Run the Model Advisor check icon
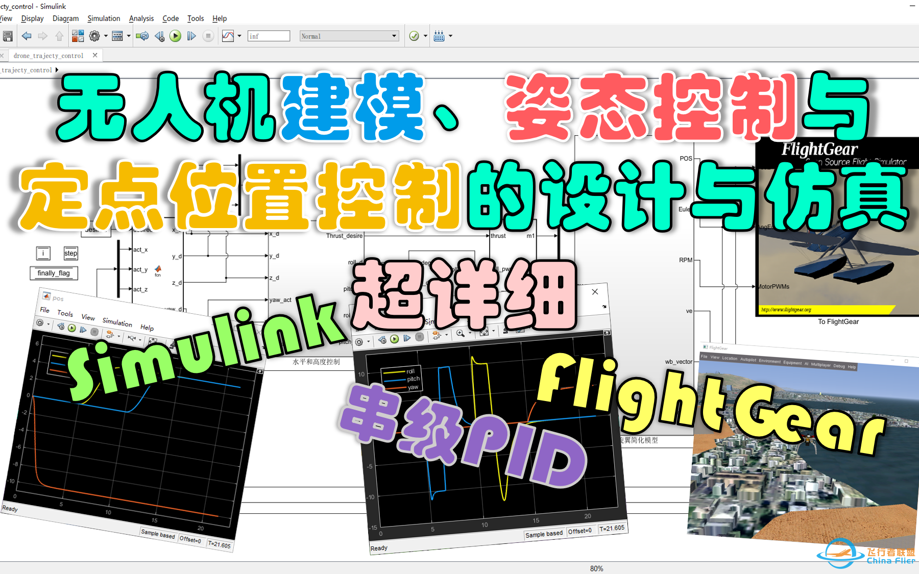This screenshot has height=574, width=919. coord(414,36)
